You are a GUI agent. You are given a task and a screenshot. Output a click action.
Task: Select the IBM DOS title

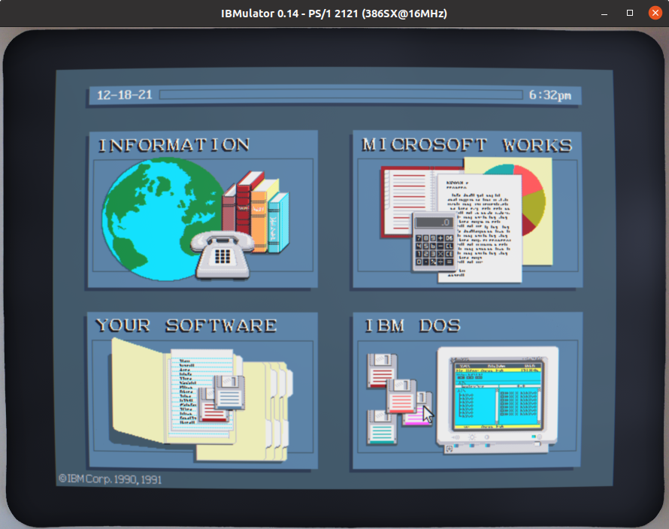[x=412, y=325]
